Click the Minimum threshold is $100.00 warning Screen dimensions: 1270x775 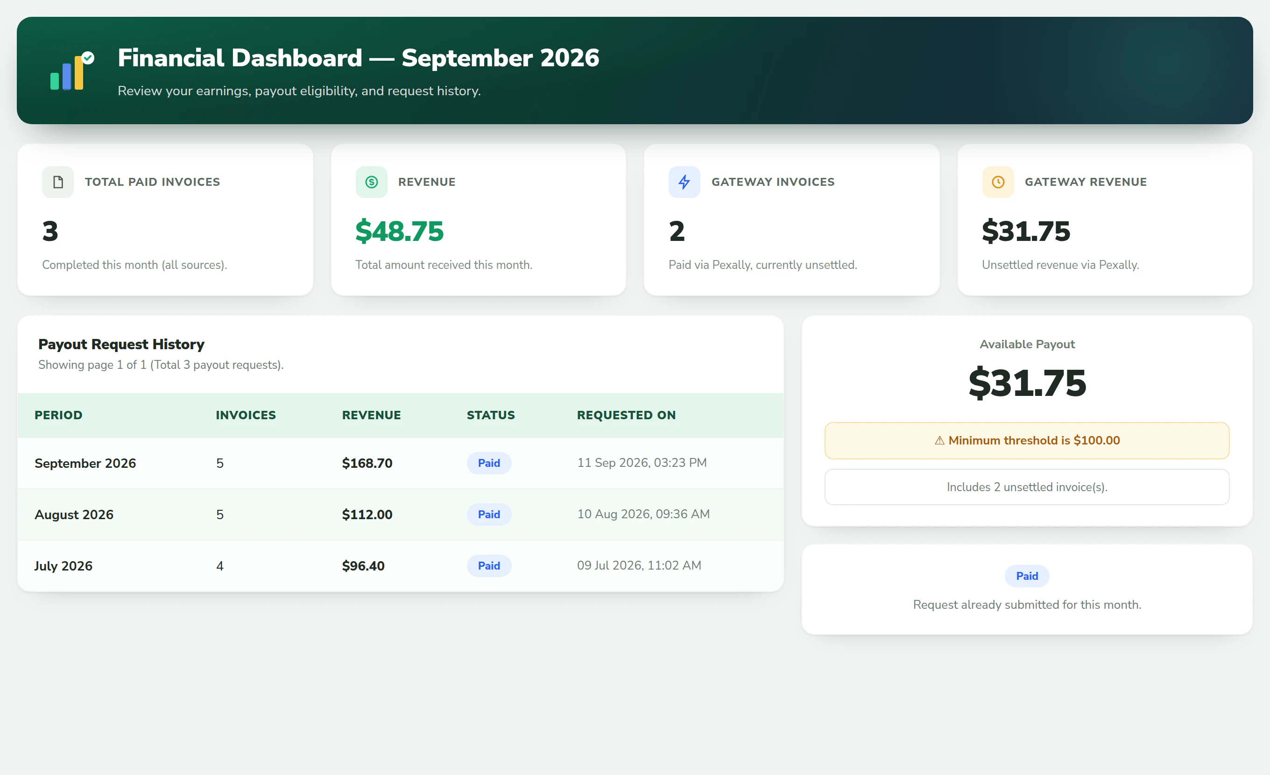click(1027, 441)
